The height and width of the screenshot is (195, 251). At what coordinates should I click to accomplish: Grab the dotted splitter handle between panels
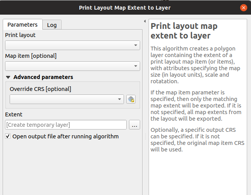click(145, 137)
